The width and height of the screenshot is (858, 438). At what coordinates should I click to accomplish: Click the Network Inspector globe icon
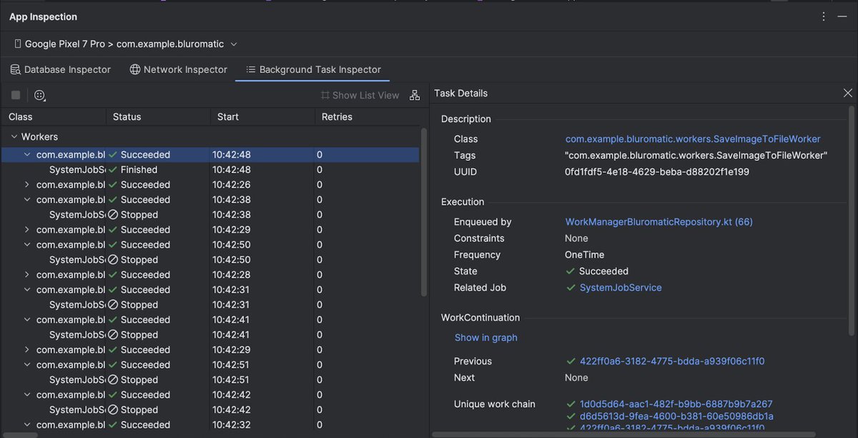pos(135,69)
